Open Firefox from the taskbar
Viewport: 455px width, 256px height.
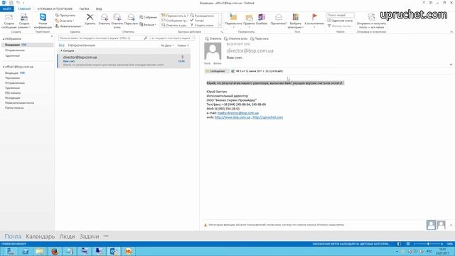[55, 251]
